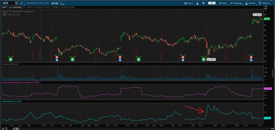This screenshot has height=130, width=275.
Task: Click blue earnings bulb icon under $0.71
Action: 57,60
